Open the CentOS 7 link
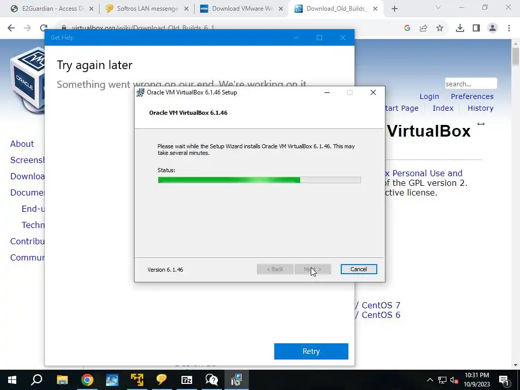Image resolution: width=520 pixels, height=390 pixels. (381, 305)
